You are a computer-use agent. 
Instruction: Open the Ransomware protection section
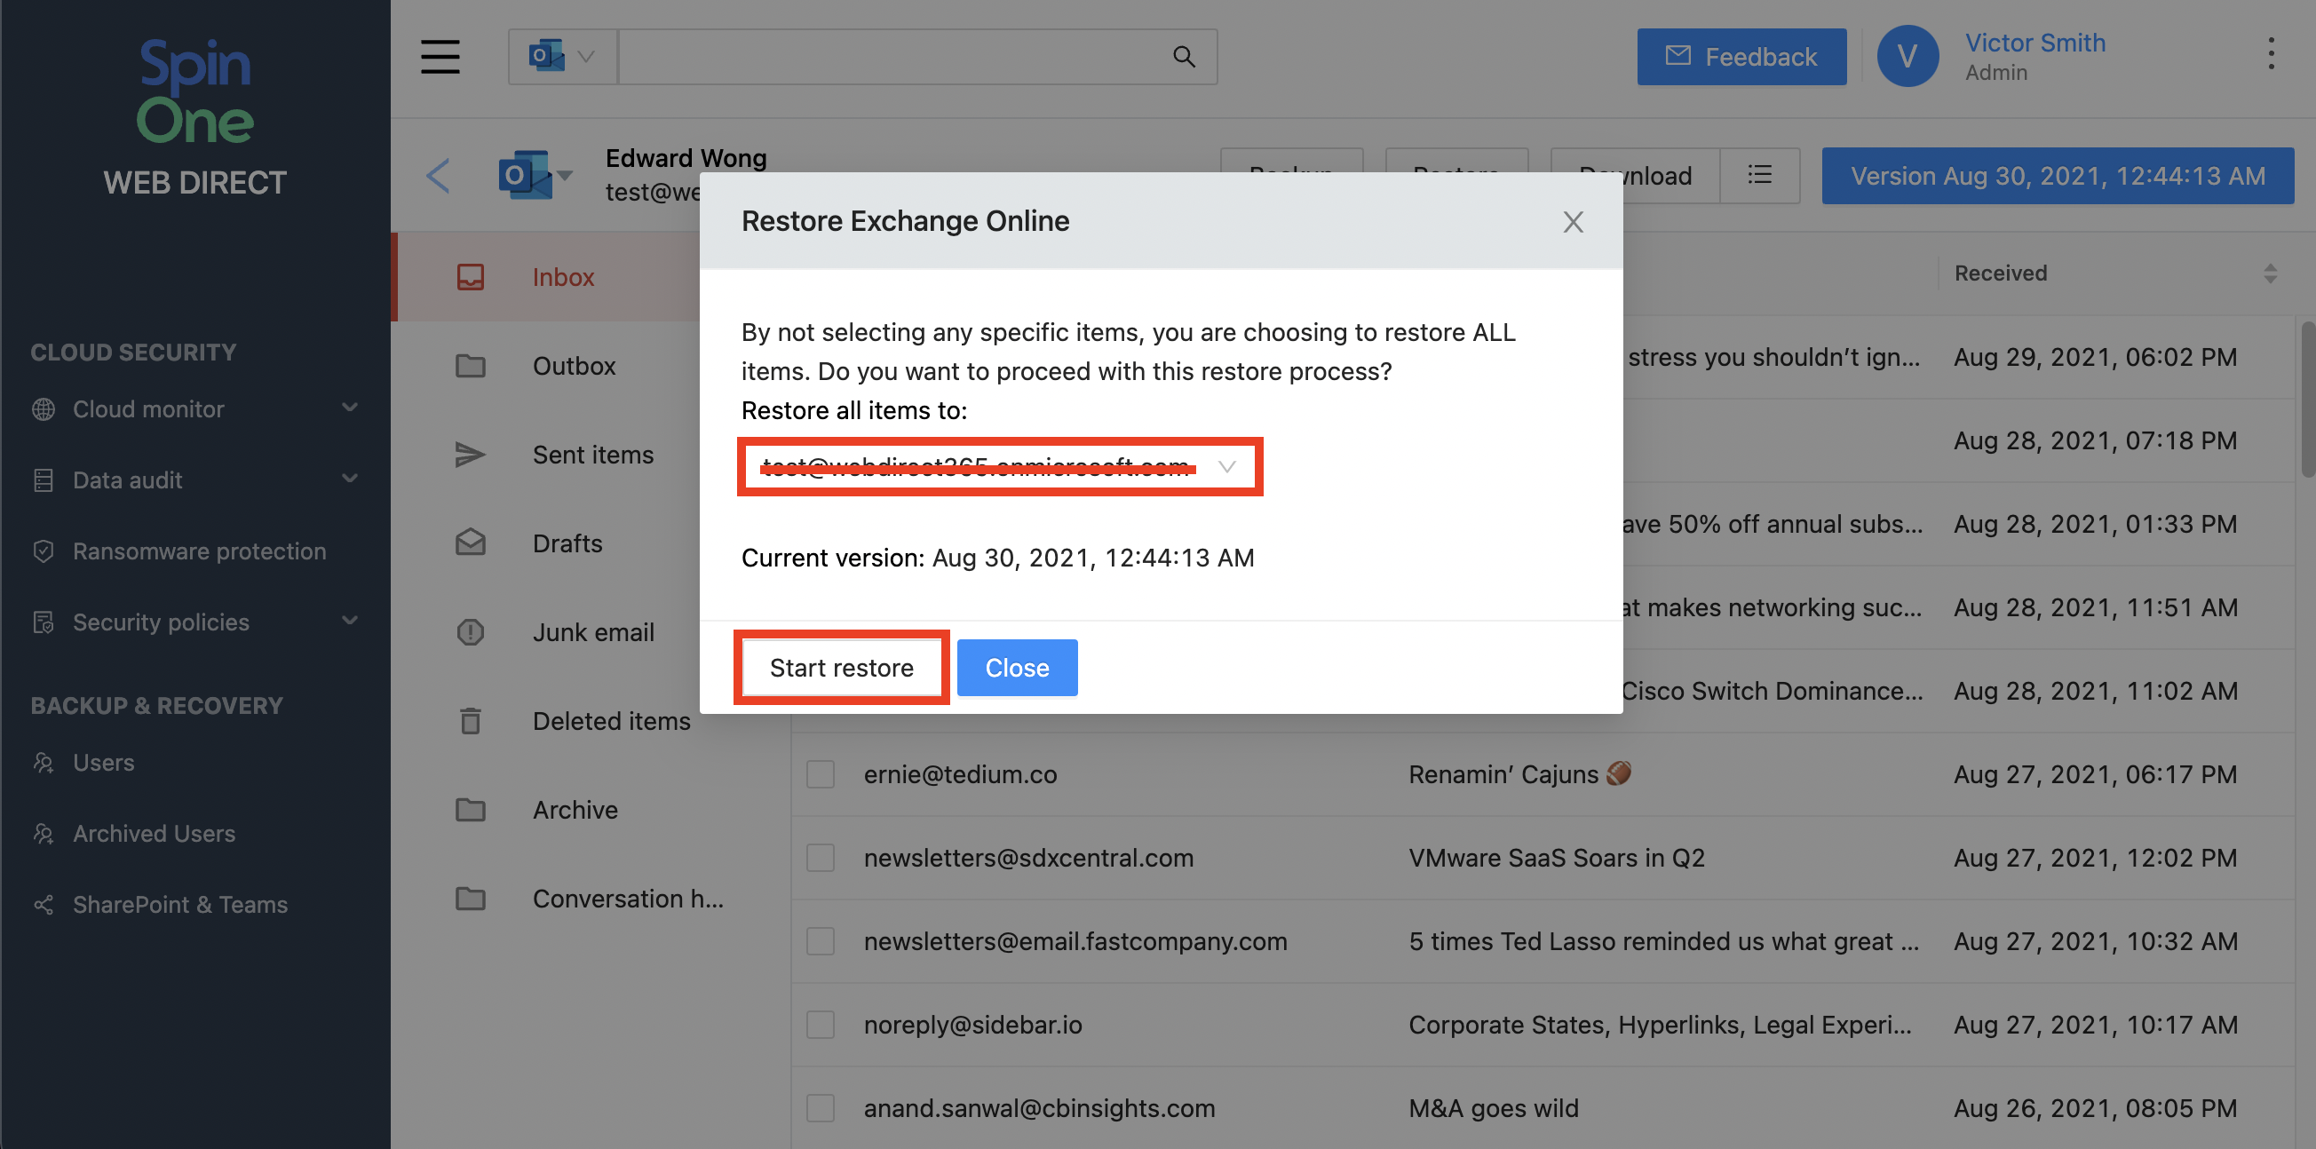point(199,551)
